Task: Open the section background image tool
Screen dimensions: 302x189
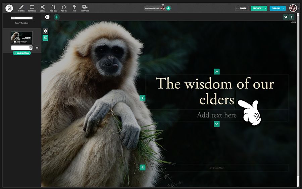Action: click(45, 38)
